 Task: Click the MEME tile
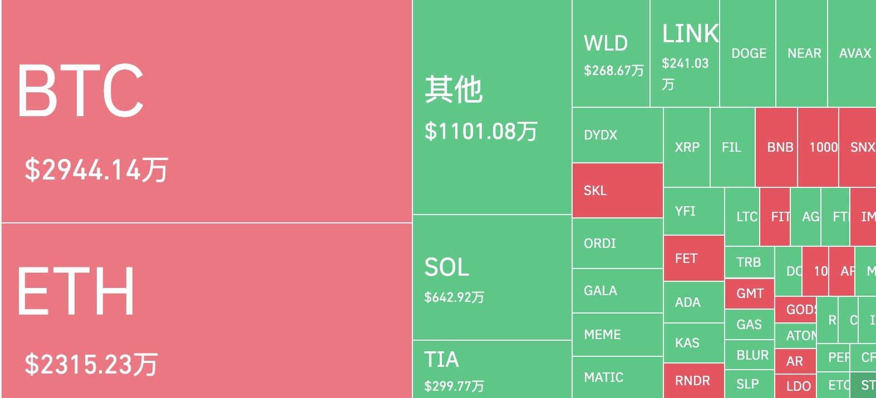(x=618, y=335)
